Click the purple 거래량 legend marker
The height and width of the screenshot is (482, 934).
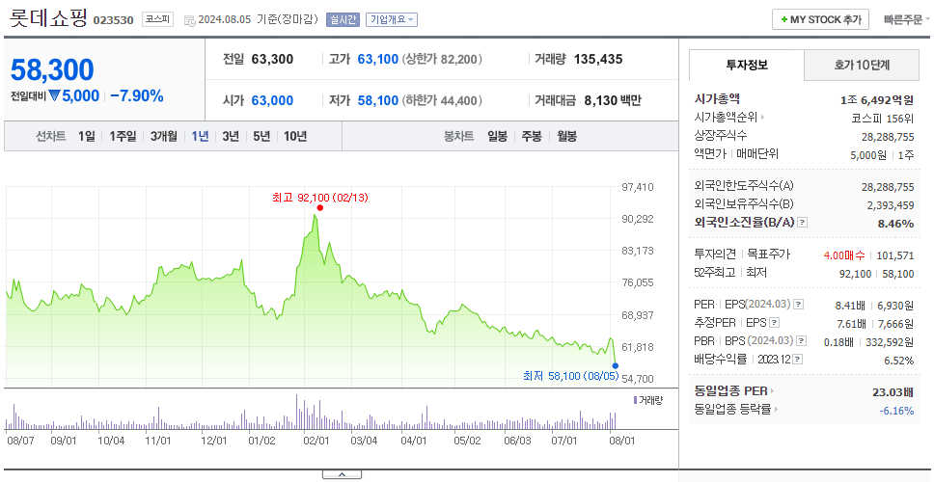635,400
